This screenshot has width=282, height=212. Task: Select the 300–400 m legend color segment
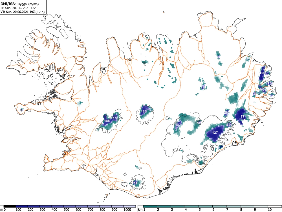[x=45, y=206]
